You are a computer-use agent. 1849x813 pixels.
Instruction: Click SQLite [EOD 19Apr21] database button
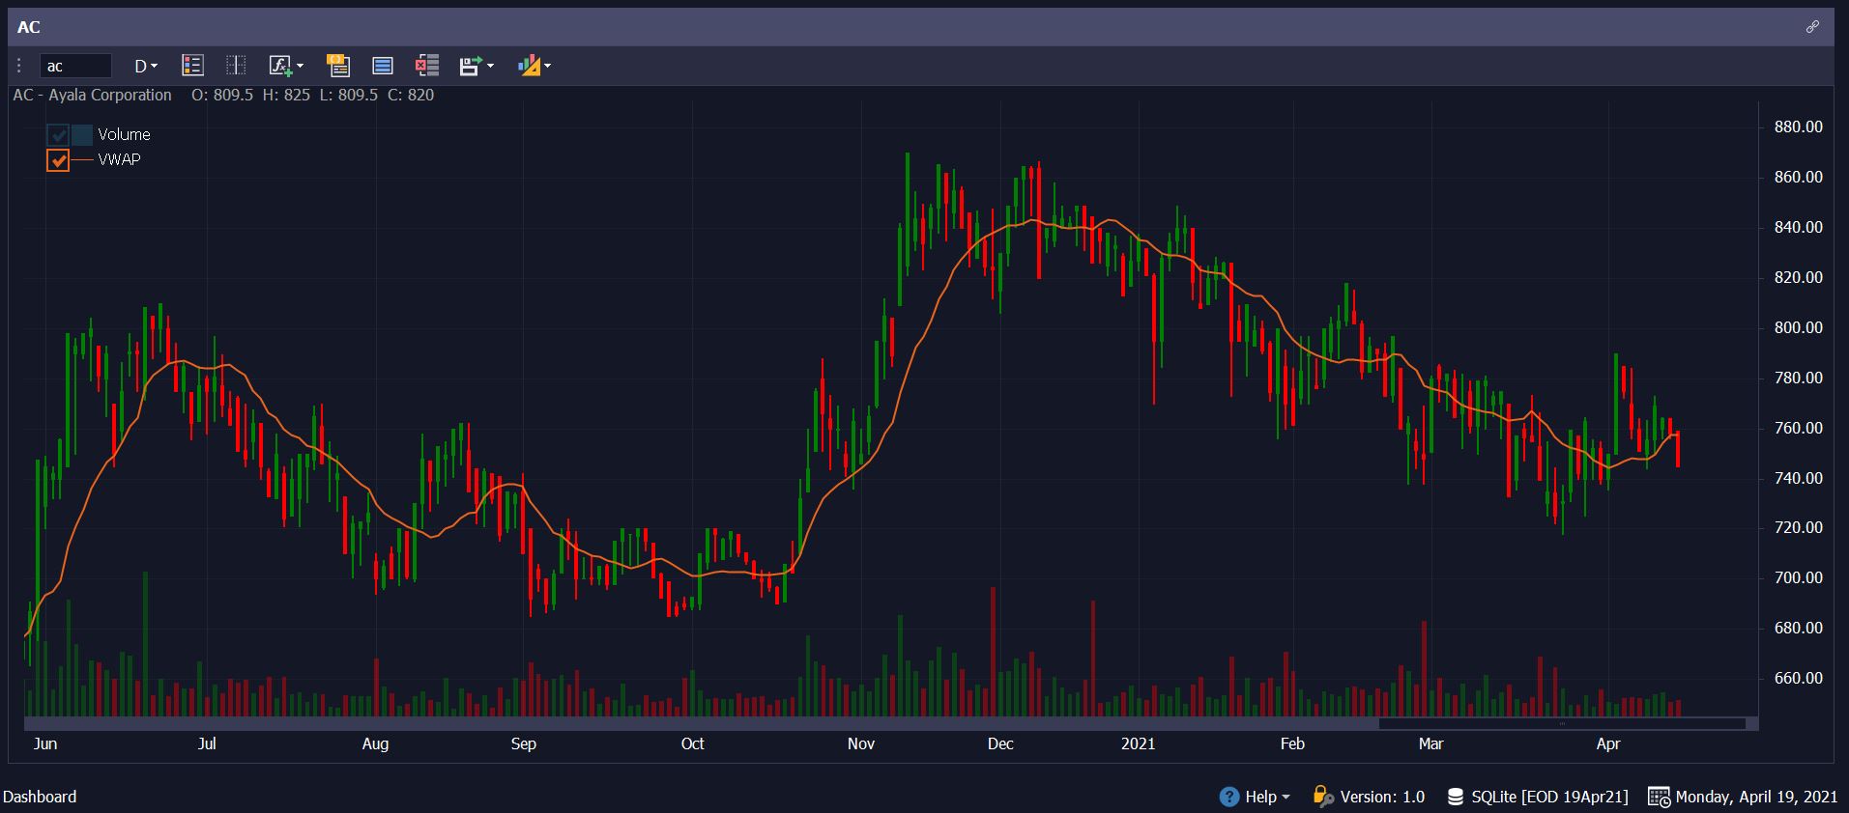(x=1538, y=797)
